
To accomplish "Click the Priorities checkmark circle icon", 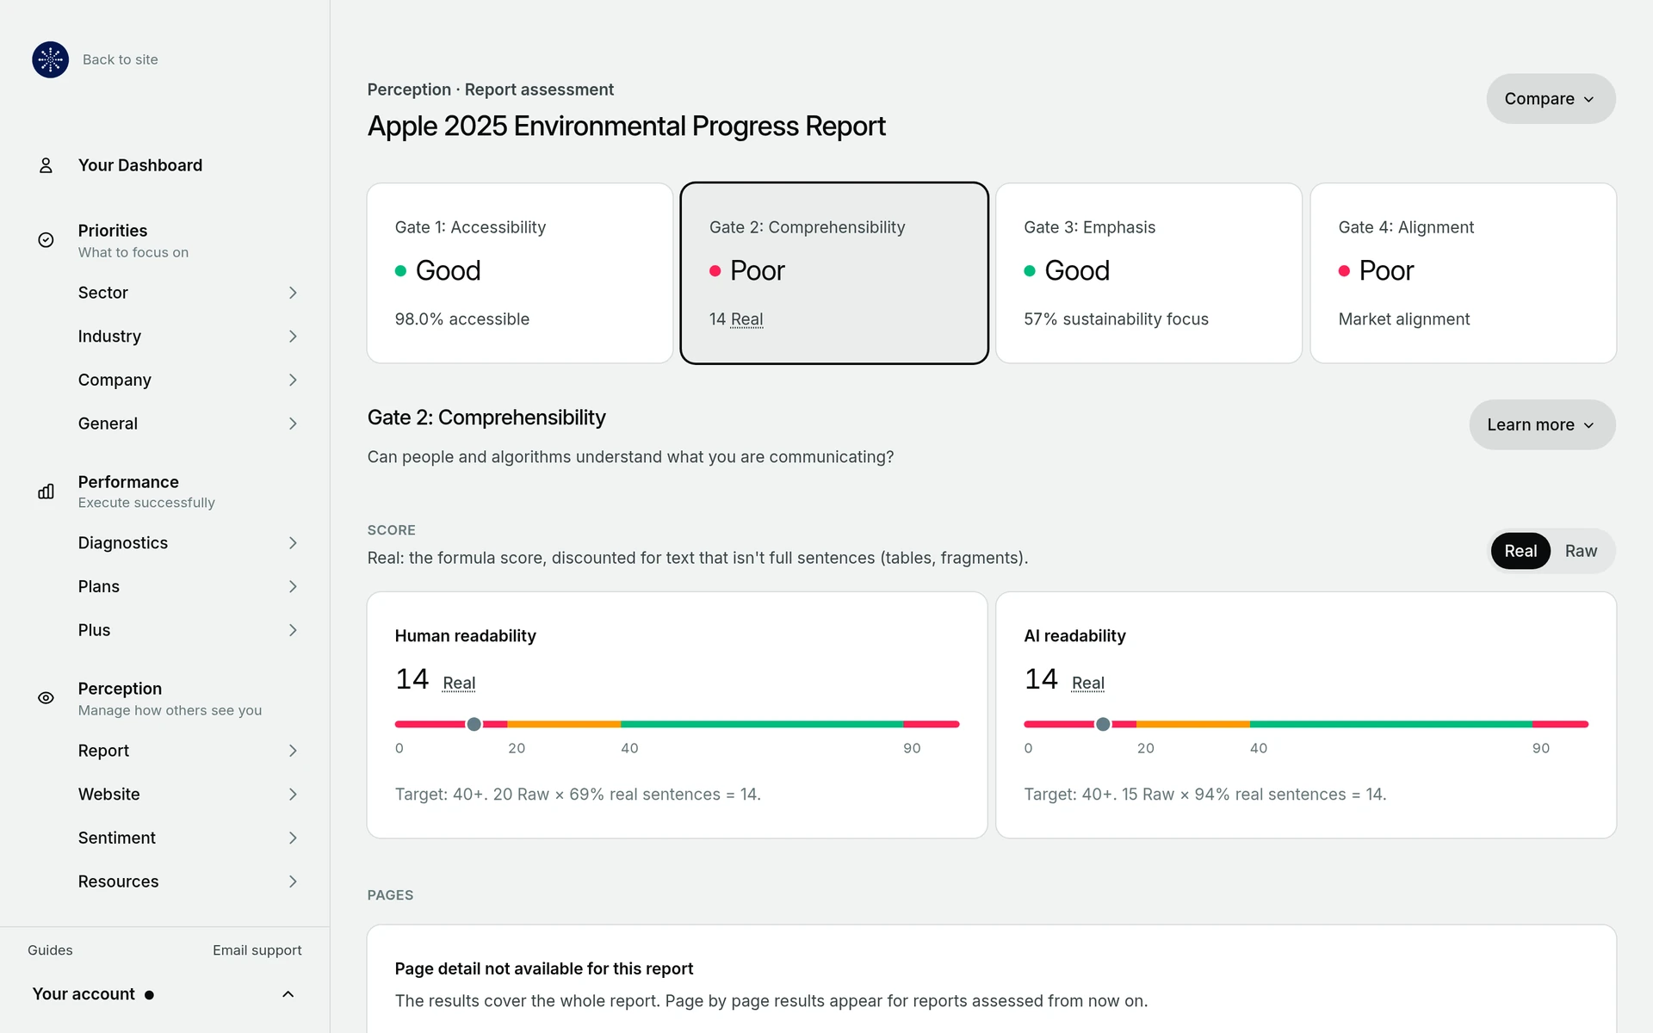I will (x=46, y=240).
